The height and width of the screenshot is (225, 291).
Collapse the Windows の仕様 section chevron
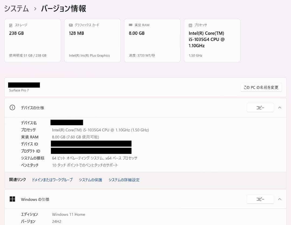point(280,199)
